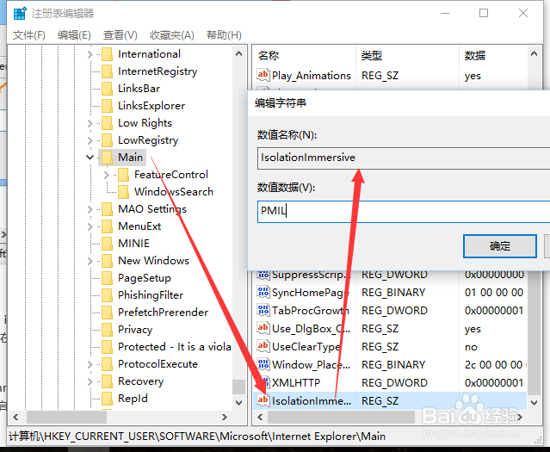Open the 编辑(E) menu
Screen dimensions: 550x452
[74, 35]
